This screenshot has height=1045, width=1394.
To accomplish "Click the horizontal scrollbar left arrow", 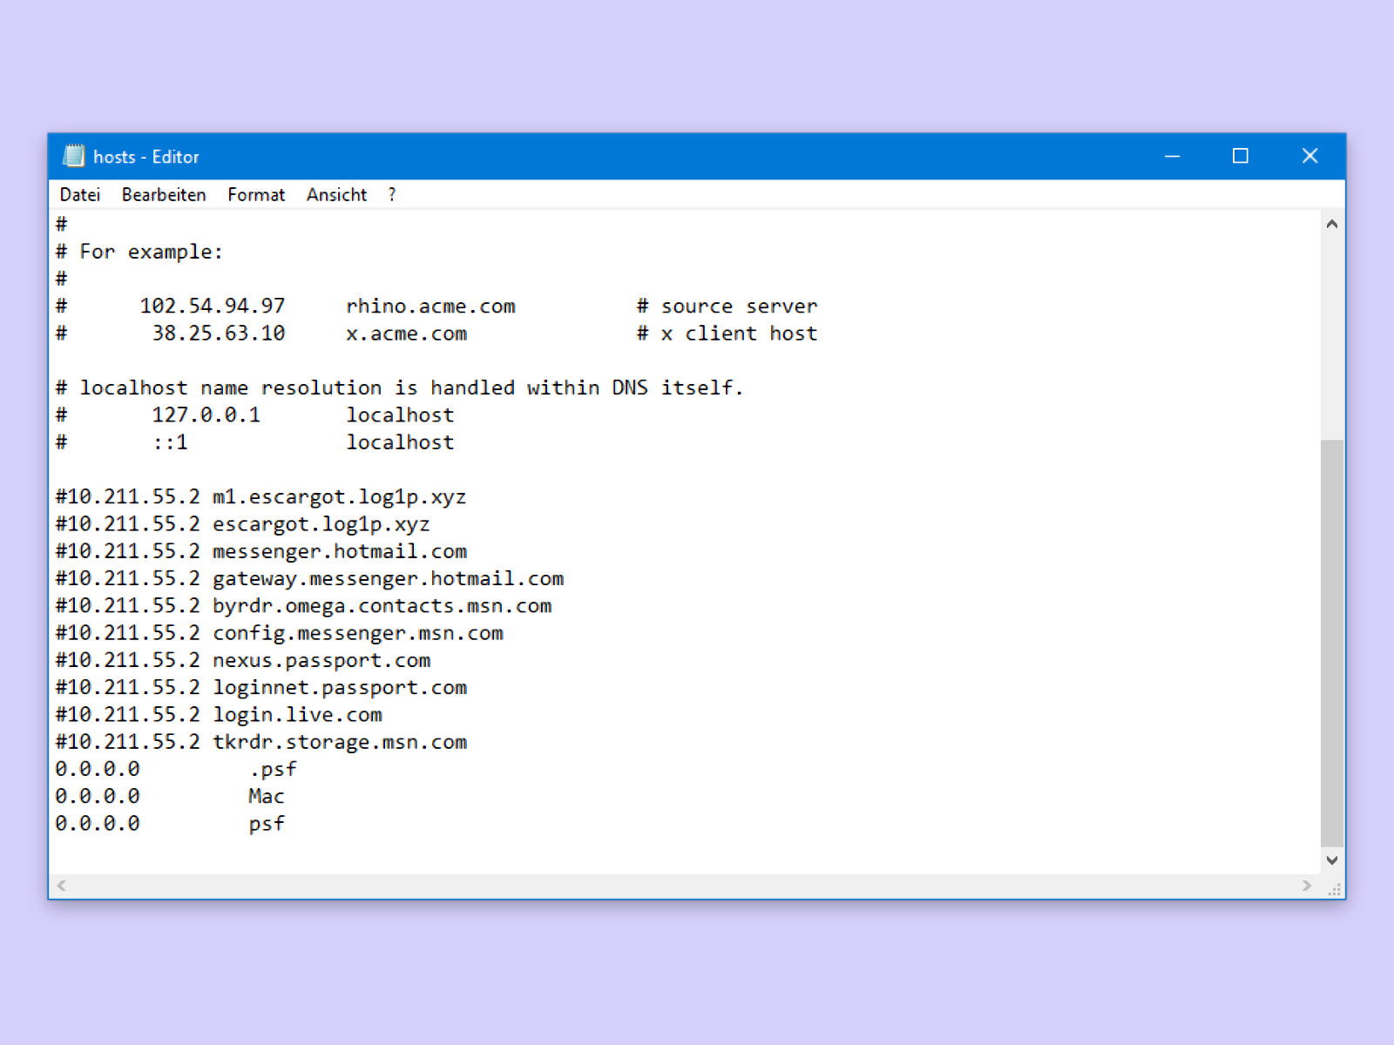I will point(61,886).
